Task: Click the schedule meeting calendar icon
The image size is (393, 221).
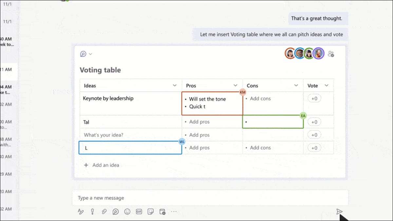Action: [162, 212]
